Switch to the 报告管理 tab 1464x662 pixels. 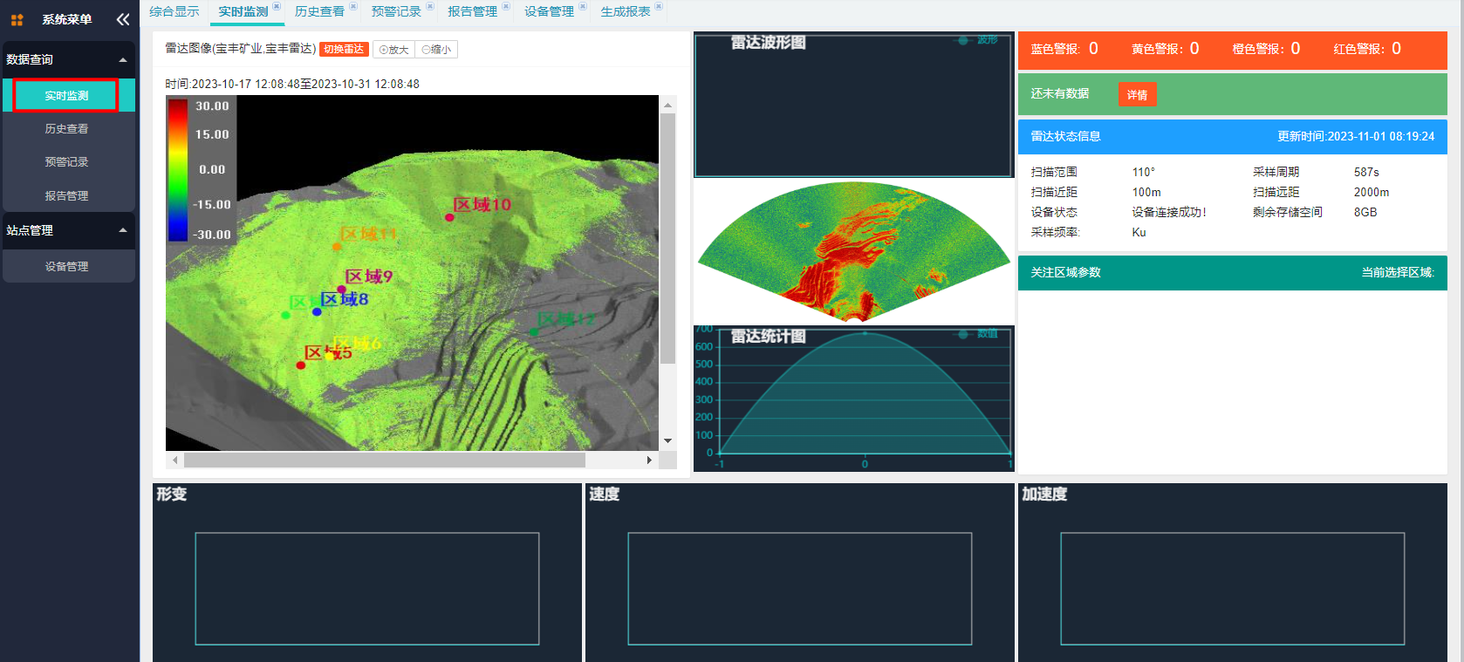[472, 11]
